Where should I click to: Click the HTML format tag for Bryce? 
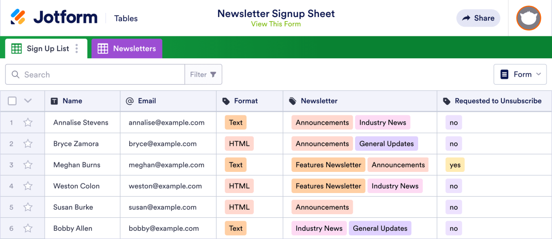coord(239,143)
